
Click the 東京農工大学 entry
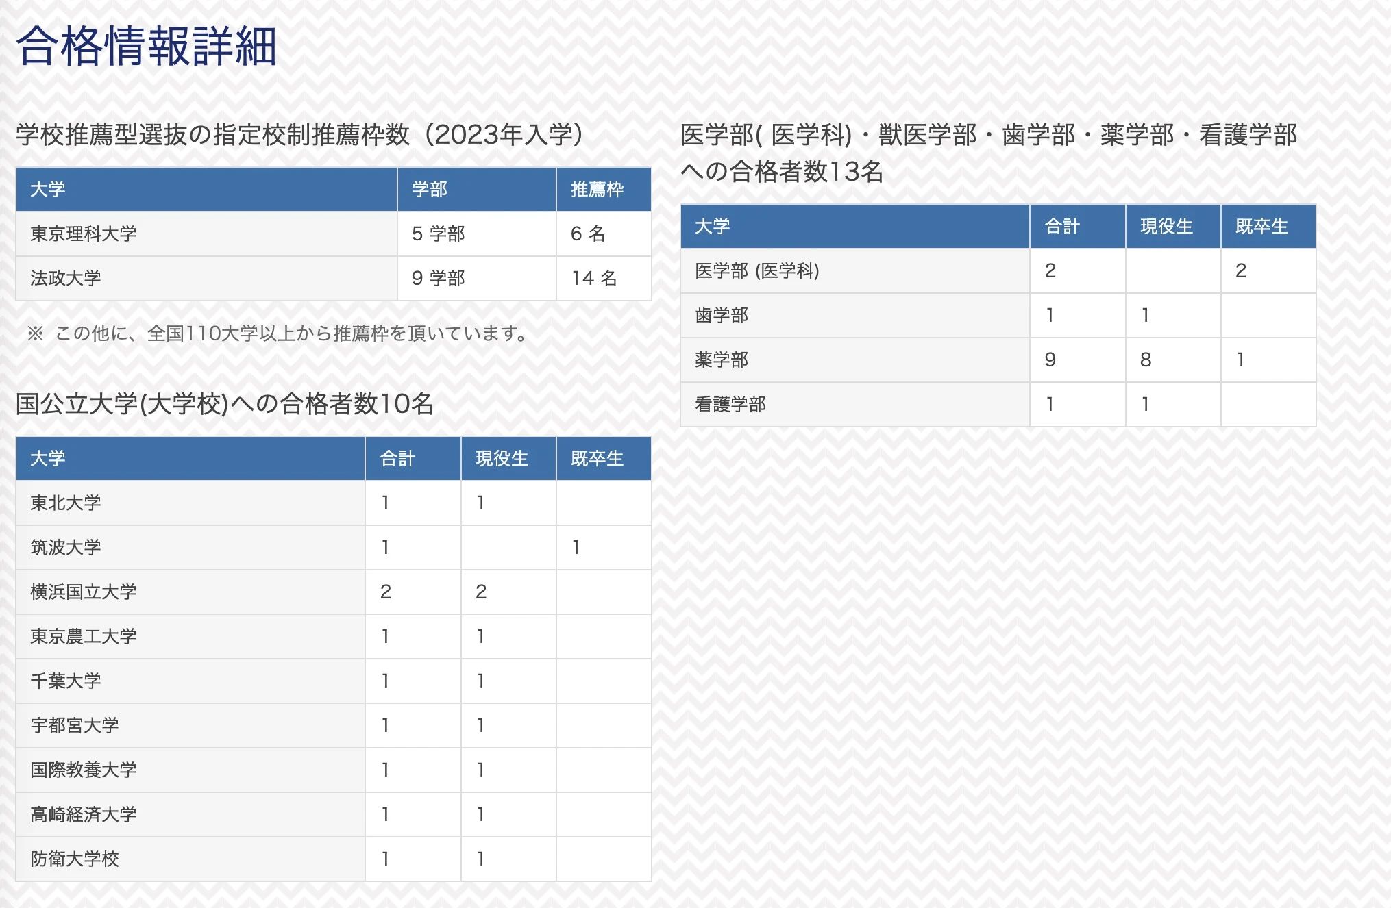pyautogui.click(x=83, y=637)
